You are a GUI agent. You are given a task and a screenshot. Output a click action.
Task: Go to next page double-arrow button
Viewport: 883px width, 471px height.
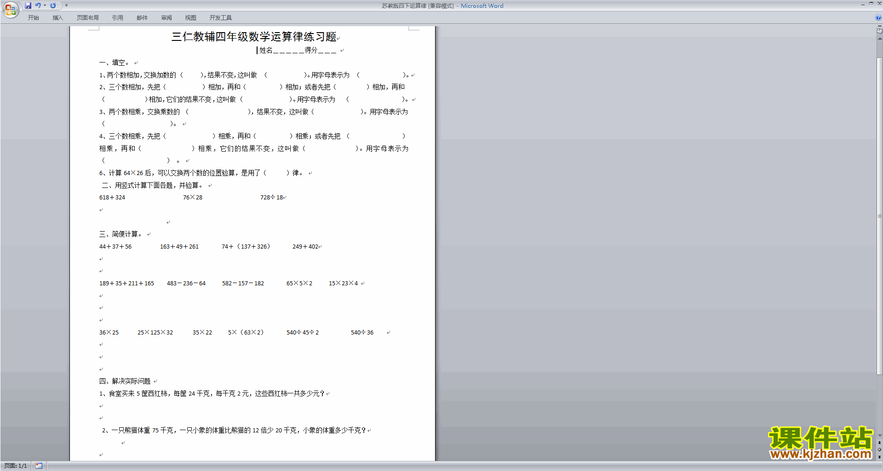click(x=879, y=457)
